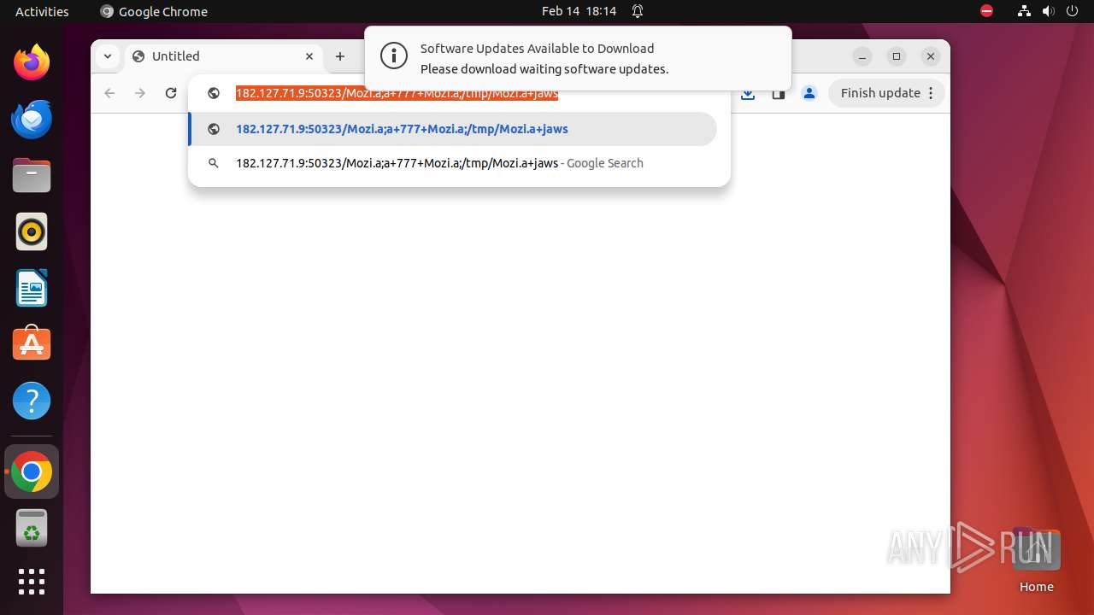
Task: Open Firefox from the dock
Action: pyautogui.click(x=32, y=62)
